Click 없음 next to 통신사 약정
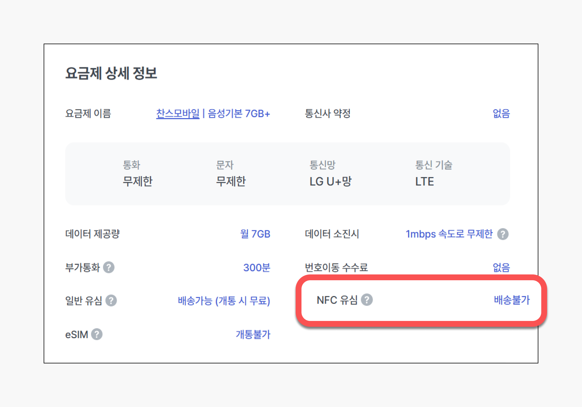This screenshot has width=582, height=407. (x=501, y=113)
